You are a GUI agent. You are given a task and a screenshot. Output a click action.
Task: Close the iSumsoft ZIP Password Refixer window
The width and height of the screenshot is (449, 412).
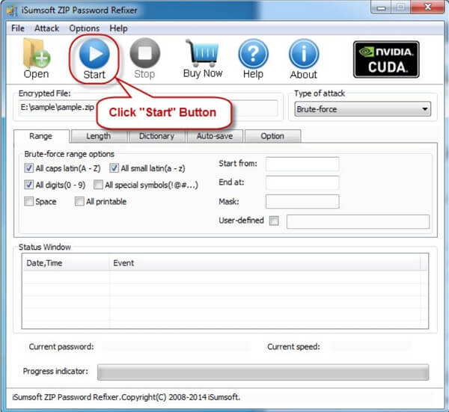427,7
